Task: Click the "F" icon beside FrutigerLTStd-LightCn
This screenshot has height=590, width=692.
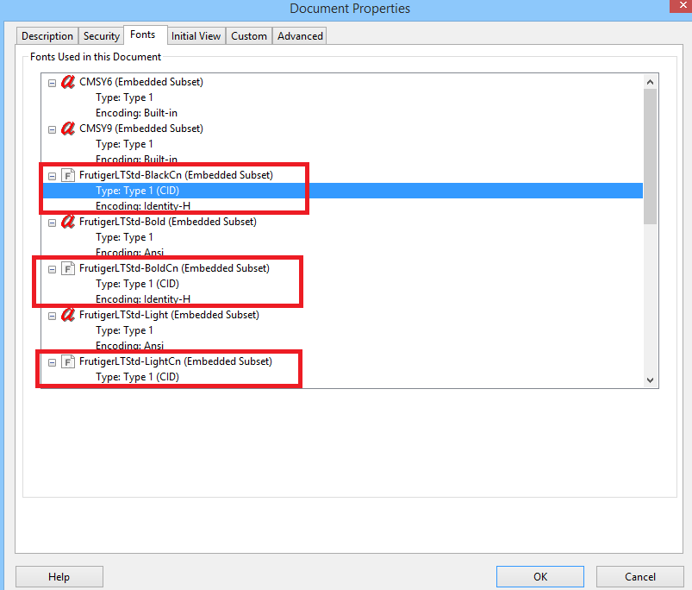Action: tap(68, 361)
